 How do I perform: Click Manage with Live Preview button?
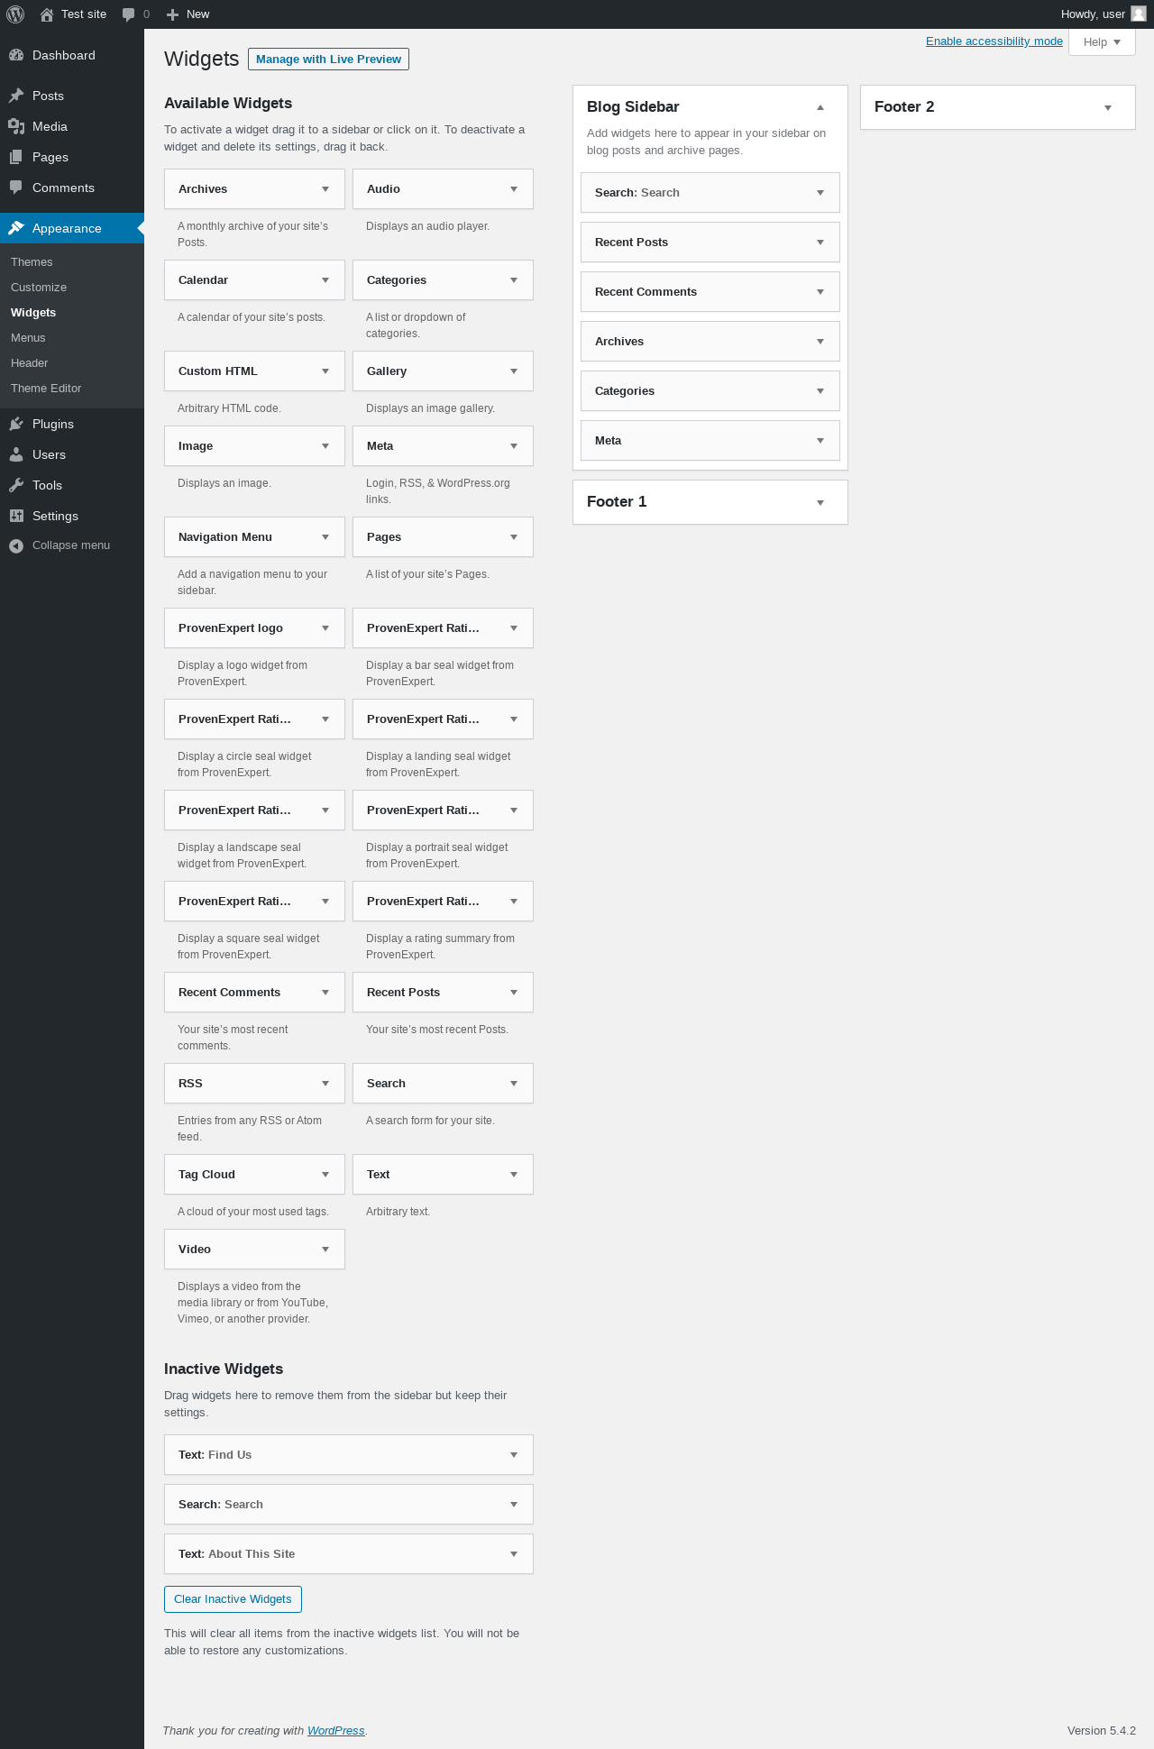(328, 60)
